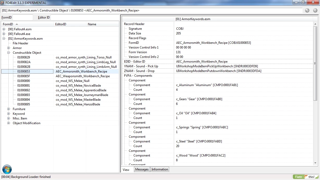Click the Form Version value 131

coord(179,52)
